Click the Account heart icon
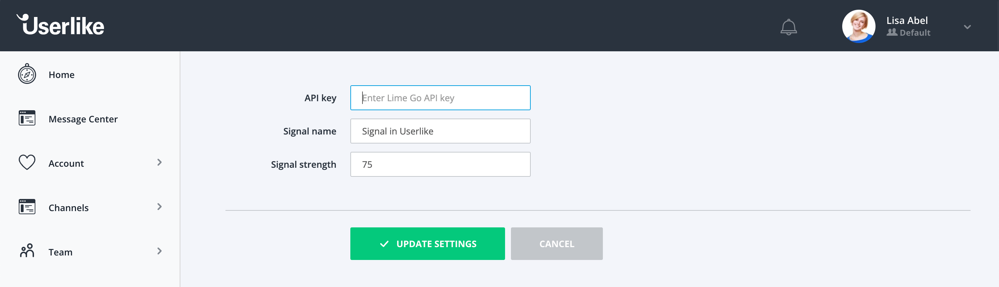999x287 pixels. point(27,162)
